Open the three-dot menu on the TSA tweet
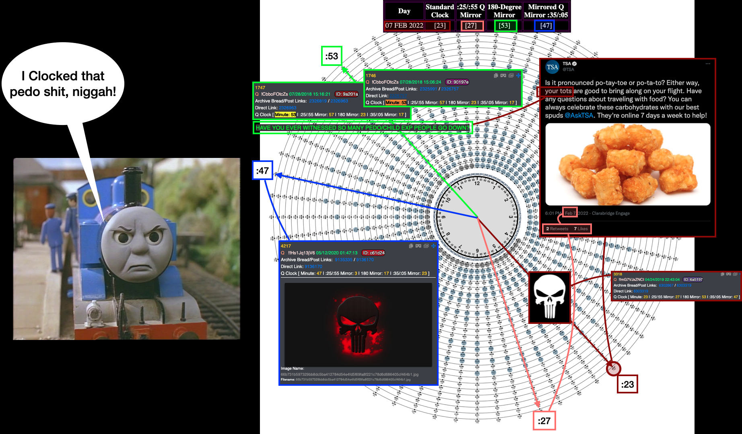 pyautogui.click(x=708, y=63)
